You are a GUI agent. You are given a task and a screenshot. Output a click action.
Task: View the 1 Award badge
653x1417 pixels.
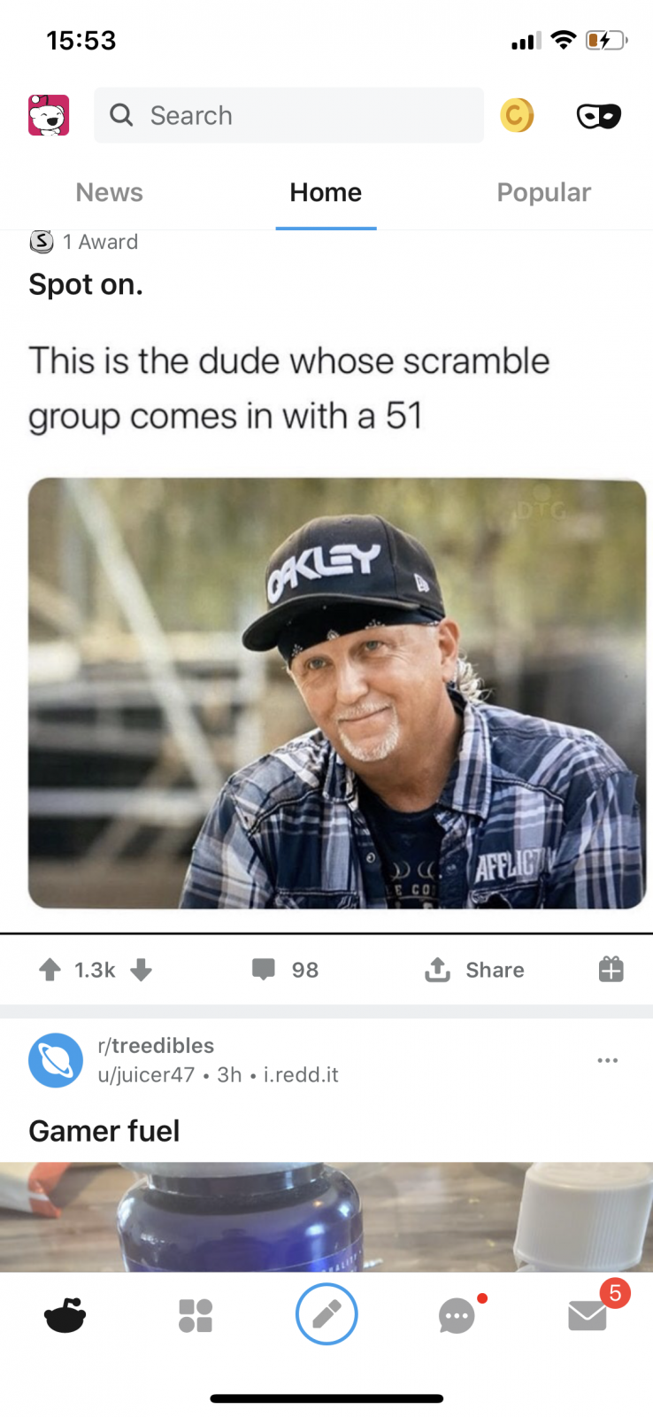tap(84, 242)
